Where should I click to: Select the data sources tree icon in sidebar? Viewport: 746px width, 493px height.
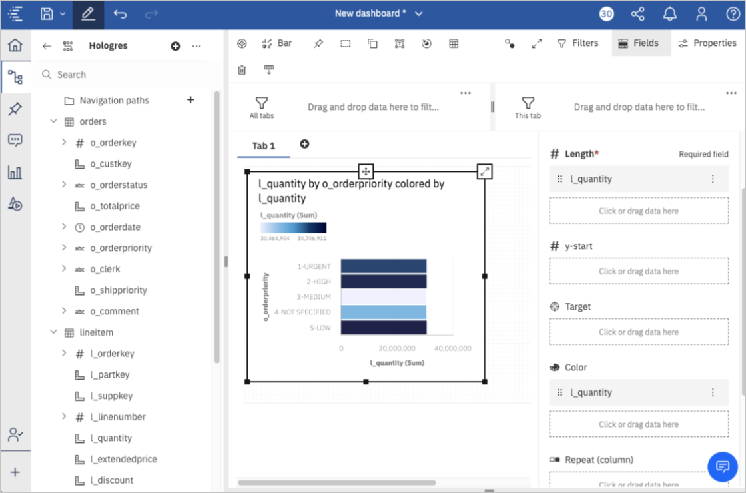pos(15,77)
